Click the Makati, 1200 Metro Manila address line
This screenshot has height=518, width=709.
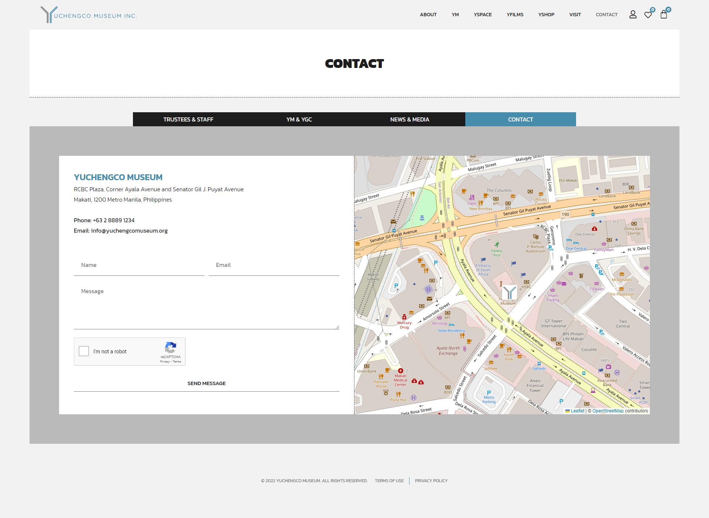tap(123, 200)
